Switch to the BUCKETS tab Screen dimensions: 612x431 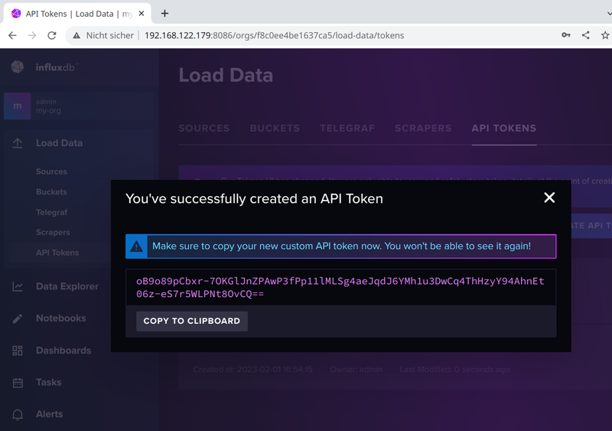pos(275,128)
